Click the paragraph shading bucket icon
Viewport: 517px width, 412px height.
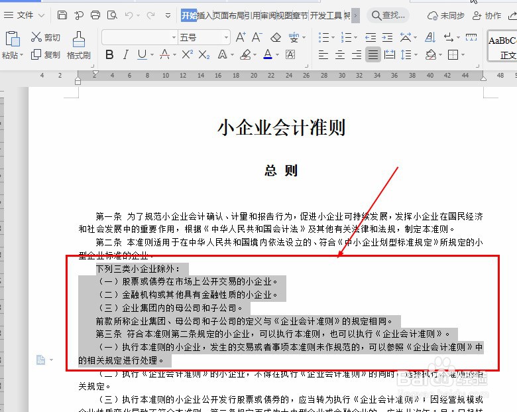tap(431, 54)
